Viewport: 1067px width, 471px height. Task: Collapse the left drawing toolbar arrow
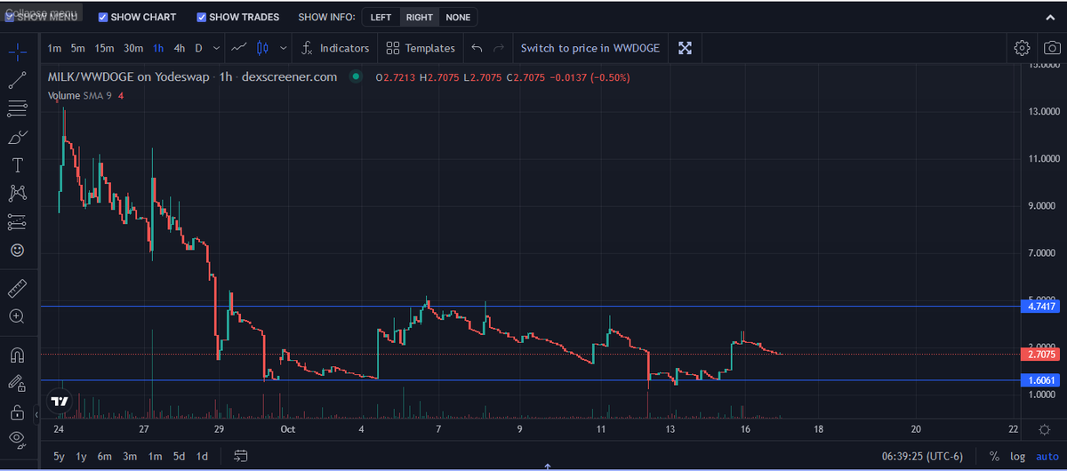click(37, 415)
